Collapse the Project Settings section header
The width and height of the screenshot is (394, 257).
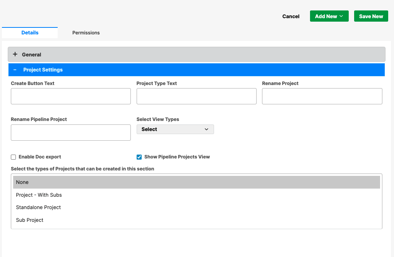point(197,70)
